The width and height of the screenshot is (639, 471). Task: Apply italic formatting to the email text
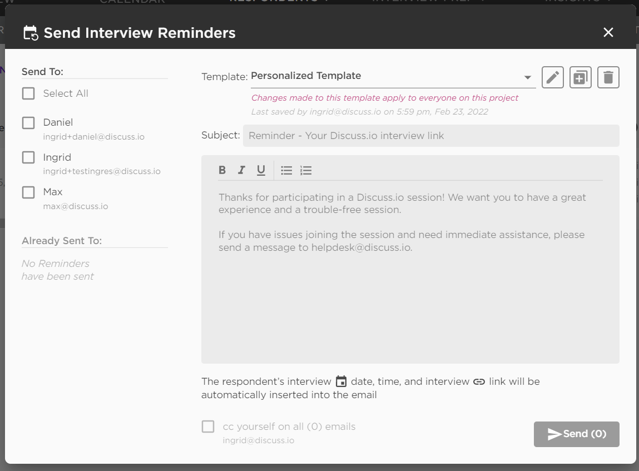(241, 170)
